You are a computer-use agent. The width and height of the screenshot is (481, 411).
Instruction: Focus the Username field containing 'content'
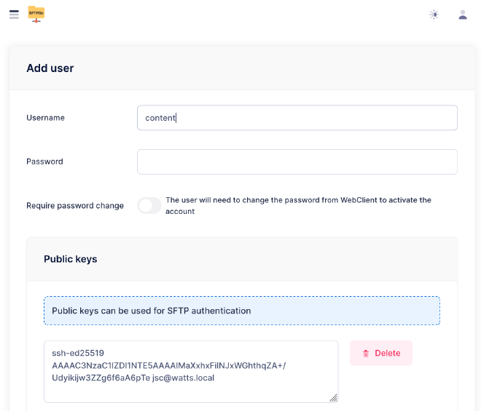point(297,118)
